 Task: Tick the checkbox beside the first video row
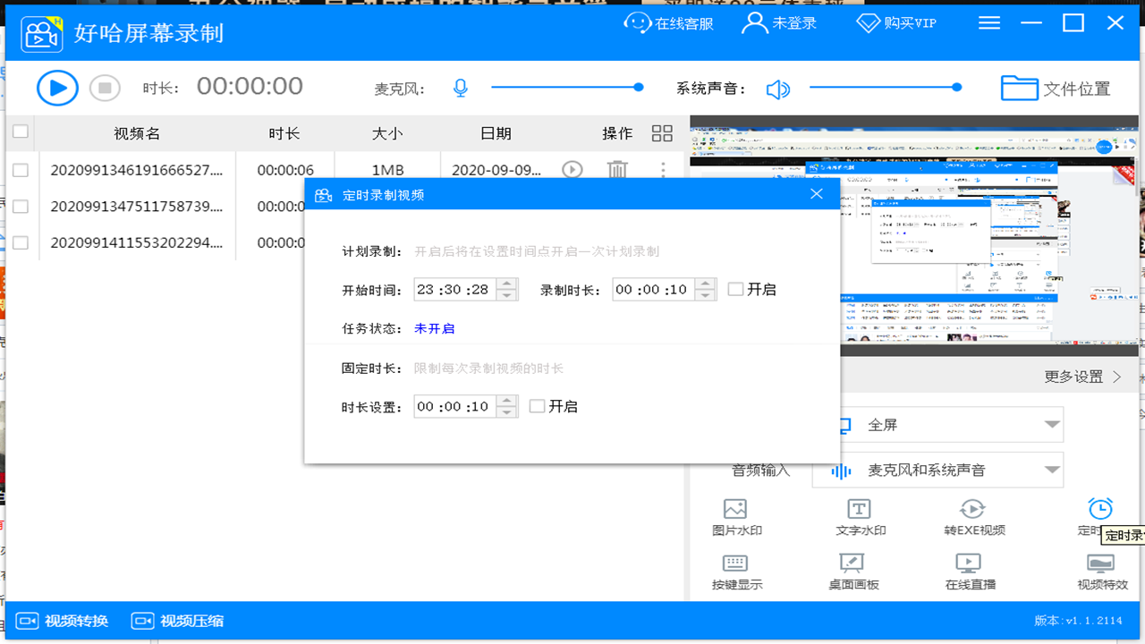tap(20, 169)
